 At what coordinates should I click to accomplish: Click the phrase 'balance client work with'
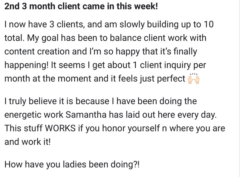(x=158, y=38)
